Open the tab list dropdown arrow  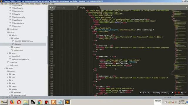(187, 8)
